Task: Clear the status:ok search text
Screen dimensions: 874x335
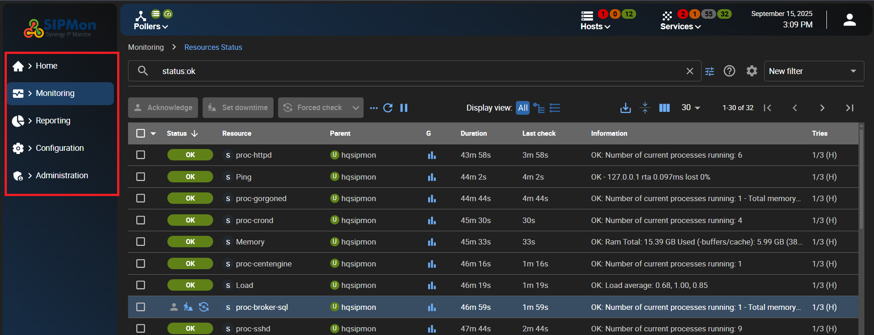Action: (690, 71)
